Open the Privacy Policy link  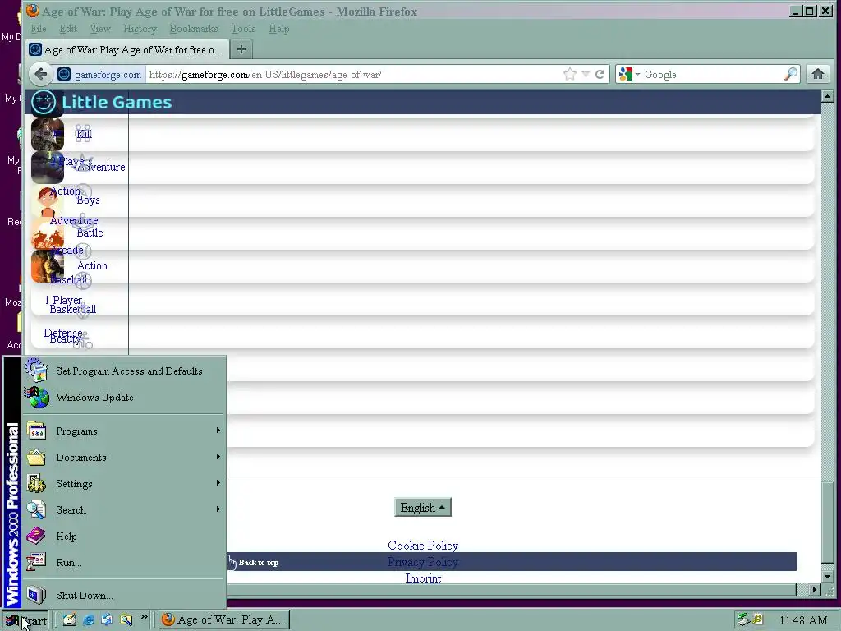423,562
